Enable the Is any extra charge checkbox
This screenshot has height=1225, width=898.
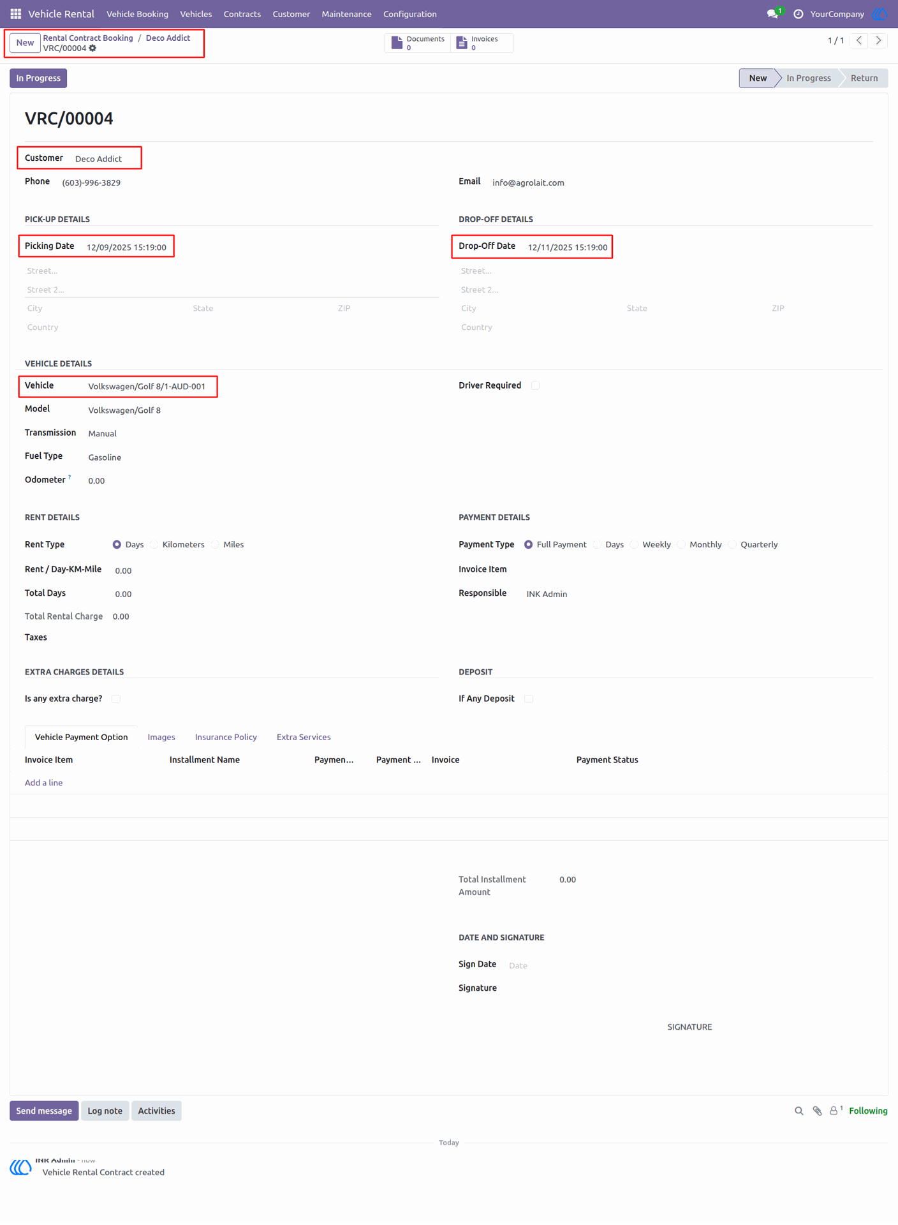tap(116, 699)
